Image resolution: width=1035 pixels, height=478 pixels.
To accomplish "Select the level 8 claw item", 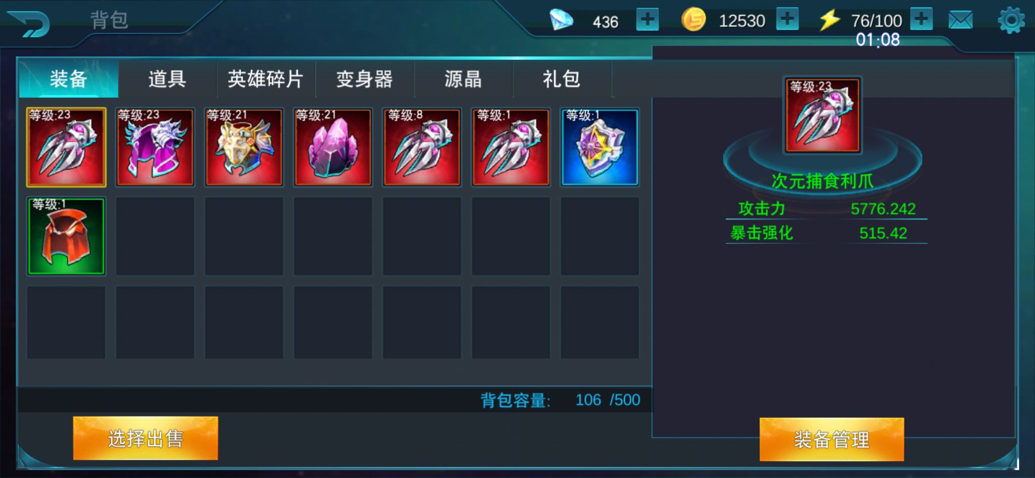I will pos(422,147).
